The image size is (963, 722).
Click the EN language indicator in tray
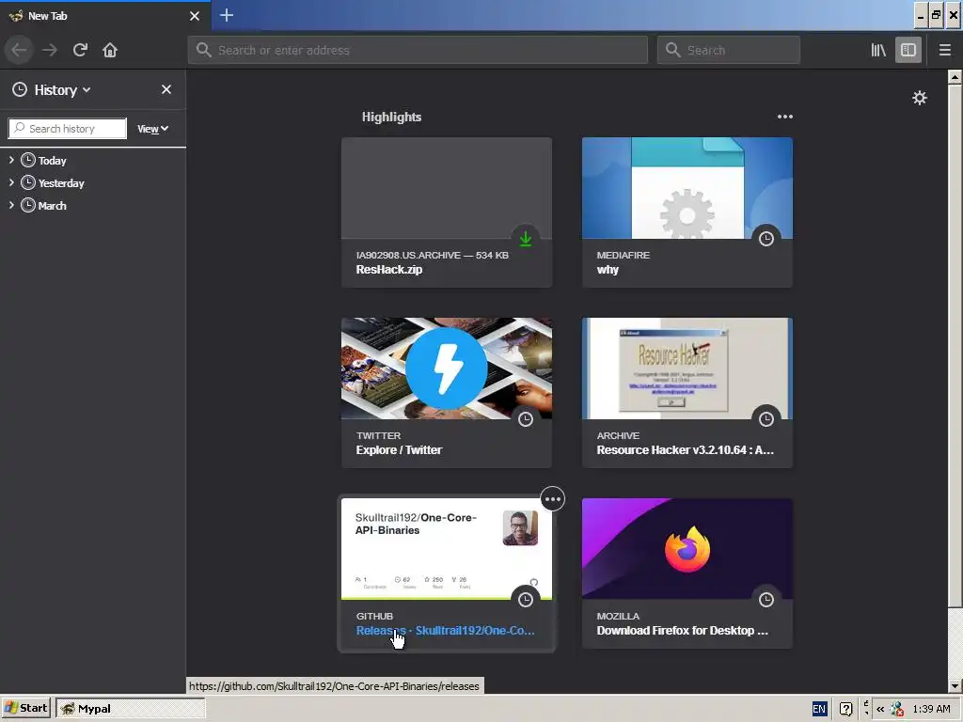(819, 709)
